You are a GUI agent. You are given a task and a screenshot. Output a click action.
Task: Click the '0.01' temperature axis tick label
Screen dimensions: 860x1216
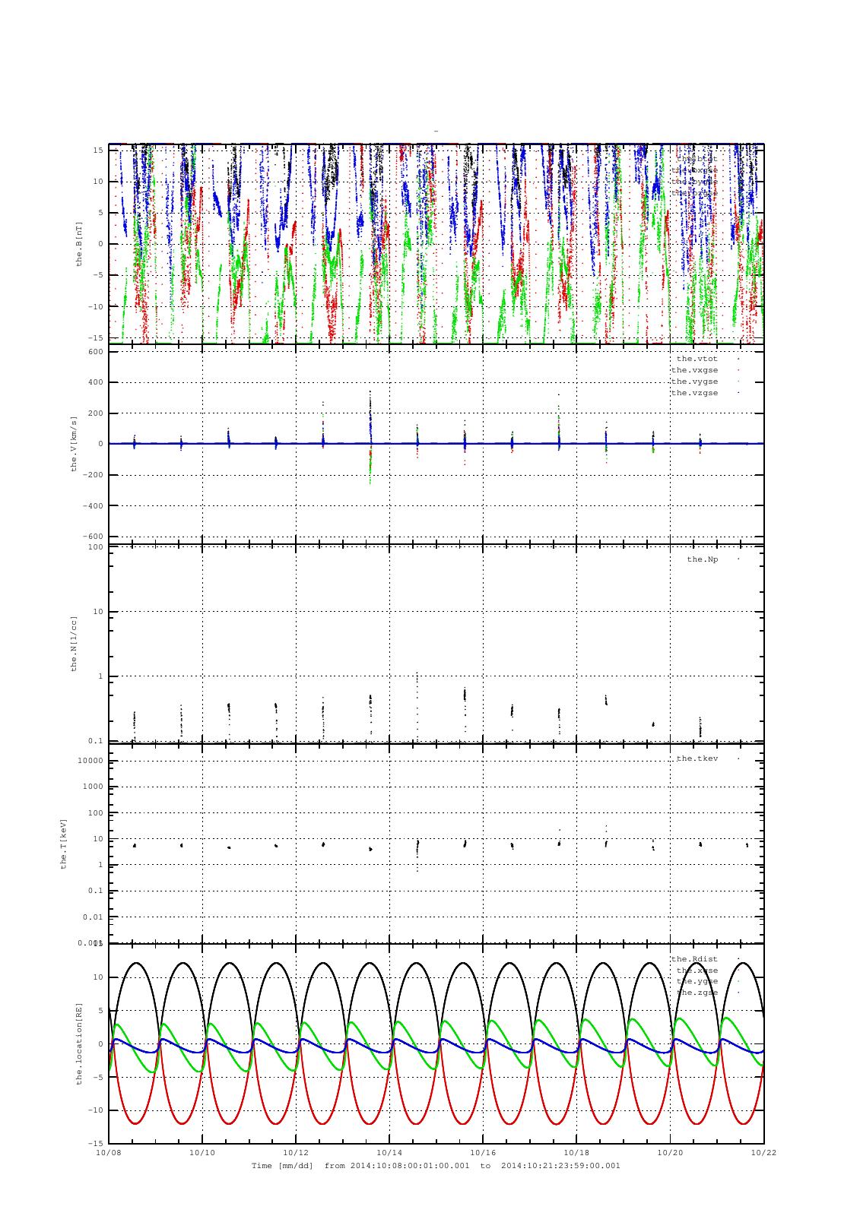coord(93,917)
